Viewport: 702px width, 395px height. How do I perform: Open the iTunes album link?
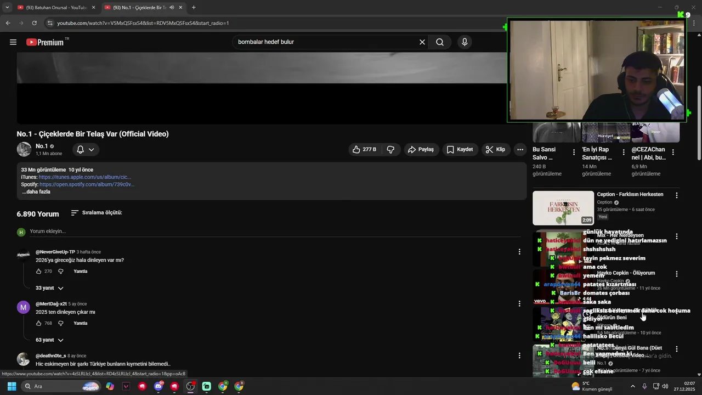pyautogui.click(x=85, y=177)
